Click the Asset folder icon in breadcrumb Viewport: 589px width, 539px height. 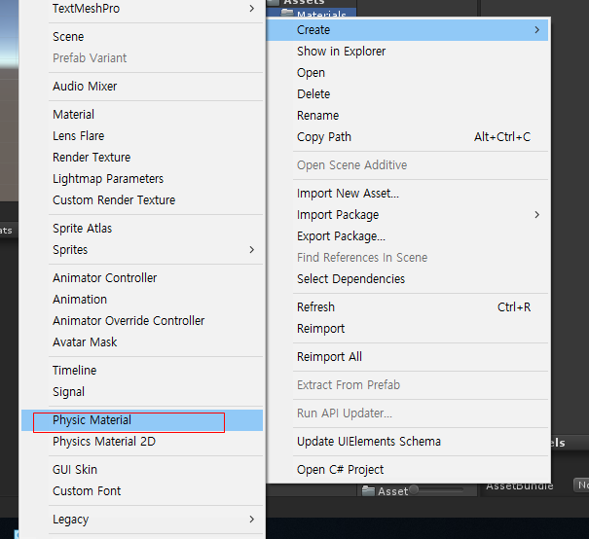click(368, 490)
